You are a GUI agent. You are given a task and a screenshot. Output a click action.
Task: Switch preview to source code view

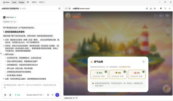click(66, 8)
